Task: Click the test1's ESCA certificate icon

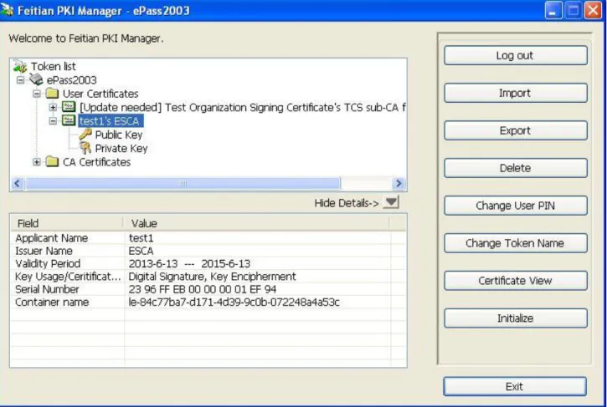Action: 69,120
